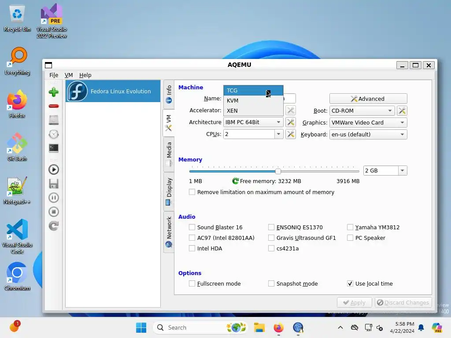Open the terminal console toolbar icon
Image resolution: width=451 pixels, height=338 pixels.
point(53,148)
